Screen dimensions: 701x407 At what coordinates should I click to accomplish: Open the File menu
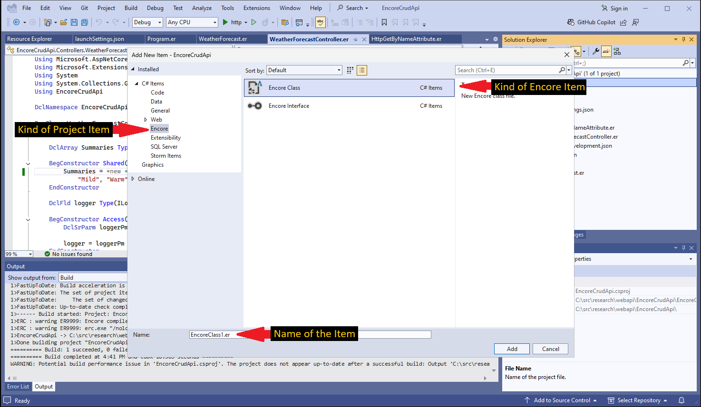click(x=27, y=8)
